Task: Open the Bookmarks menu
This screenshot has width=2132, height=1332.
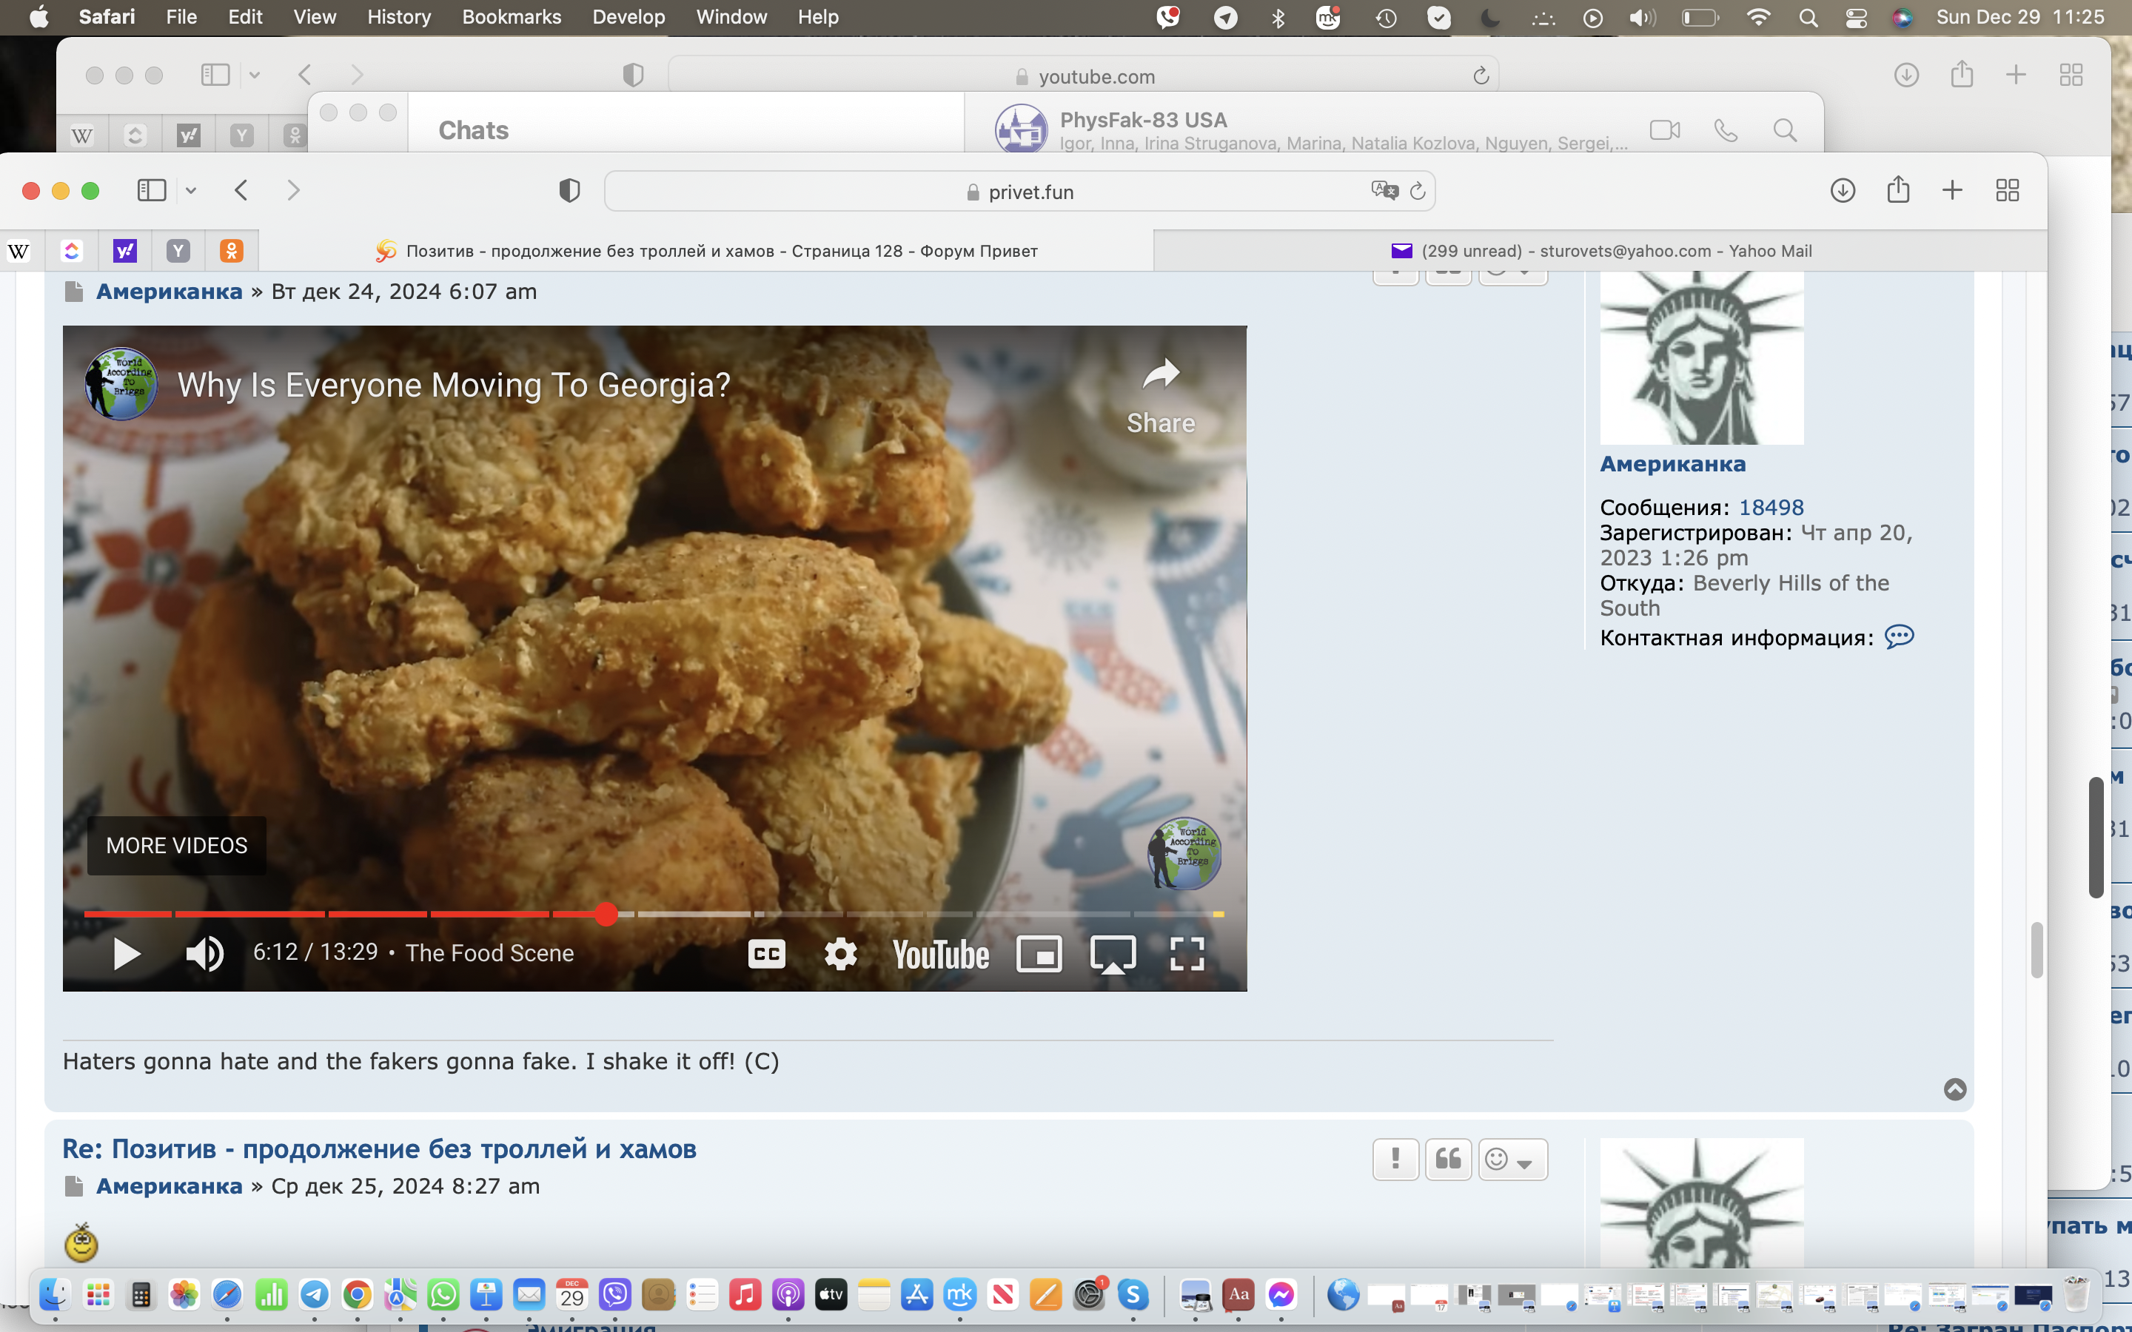Action: pos(512,17)
